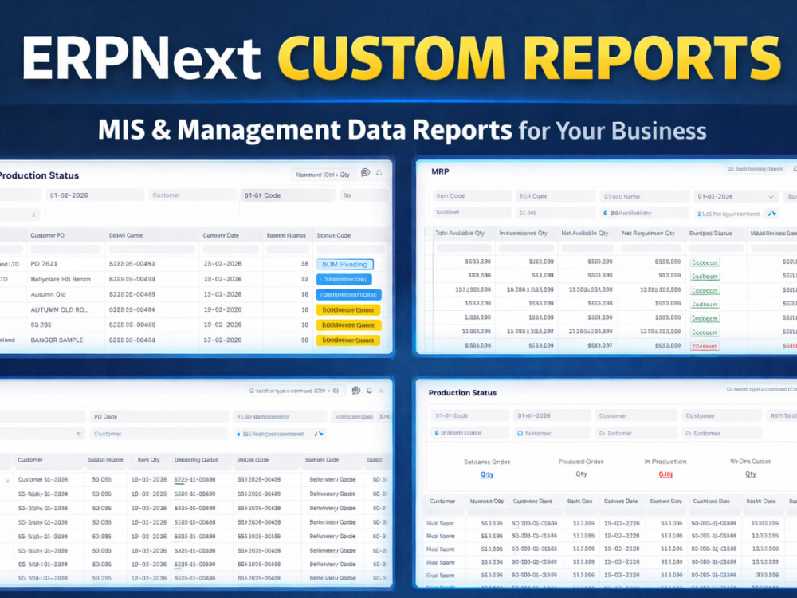Focus the '01-01 Code' filter field in top-left panel

[x=288, y=195]
